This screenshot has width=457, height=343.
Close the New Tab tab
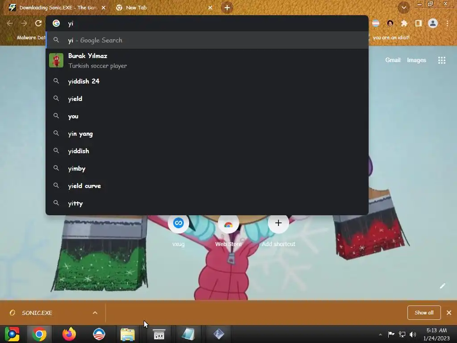pos(210,8)
